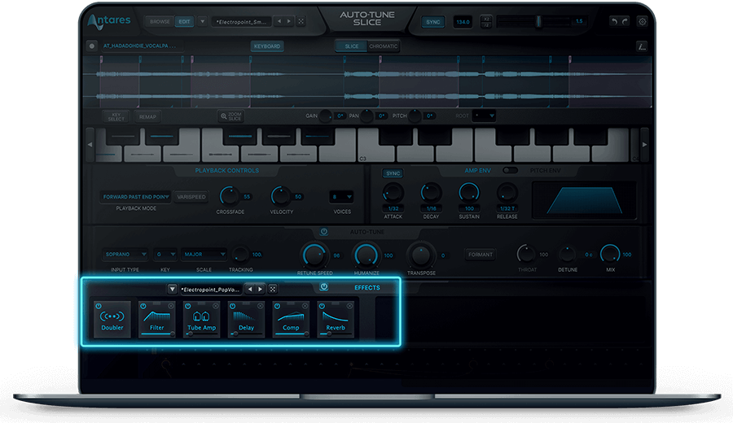Open the Root dropdown
This screenshot has height=423, width=733.
point(484,116)
